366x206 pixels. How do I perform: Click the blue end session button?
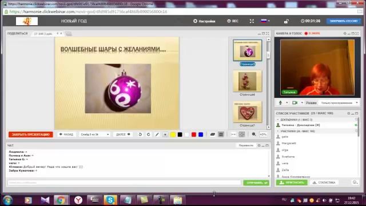344,21
